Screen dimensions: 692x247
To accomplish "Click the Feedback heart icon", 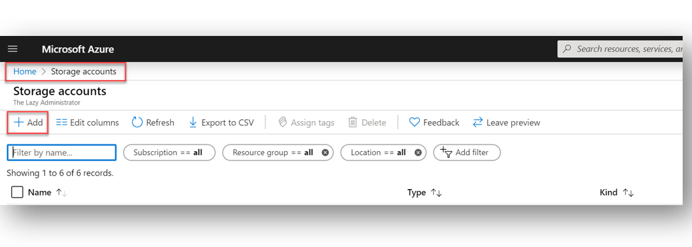I will (414, 123).
